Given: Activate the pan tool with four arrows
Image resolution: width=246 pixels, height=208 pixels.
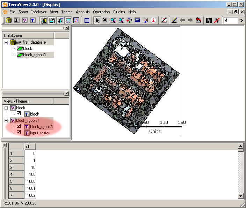Looking at the screenshot, I should coord(129,20).
